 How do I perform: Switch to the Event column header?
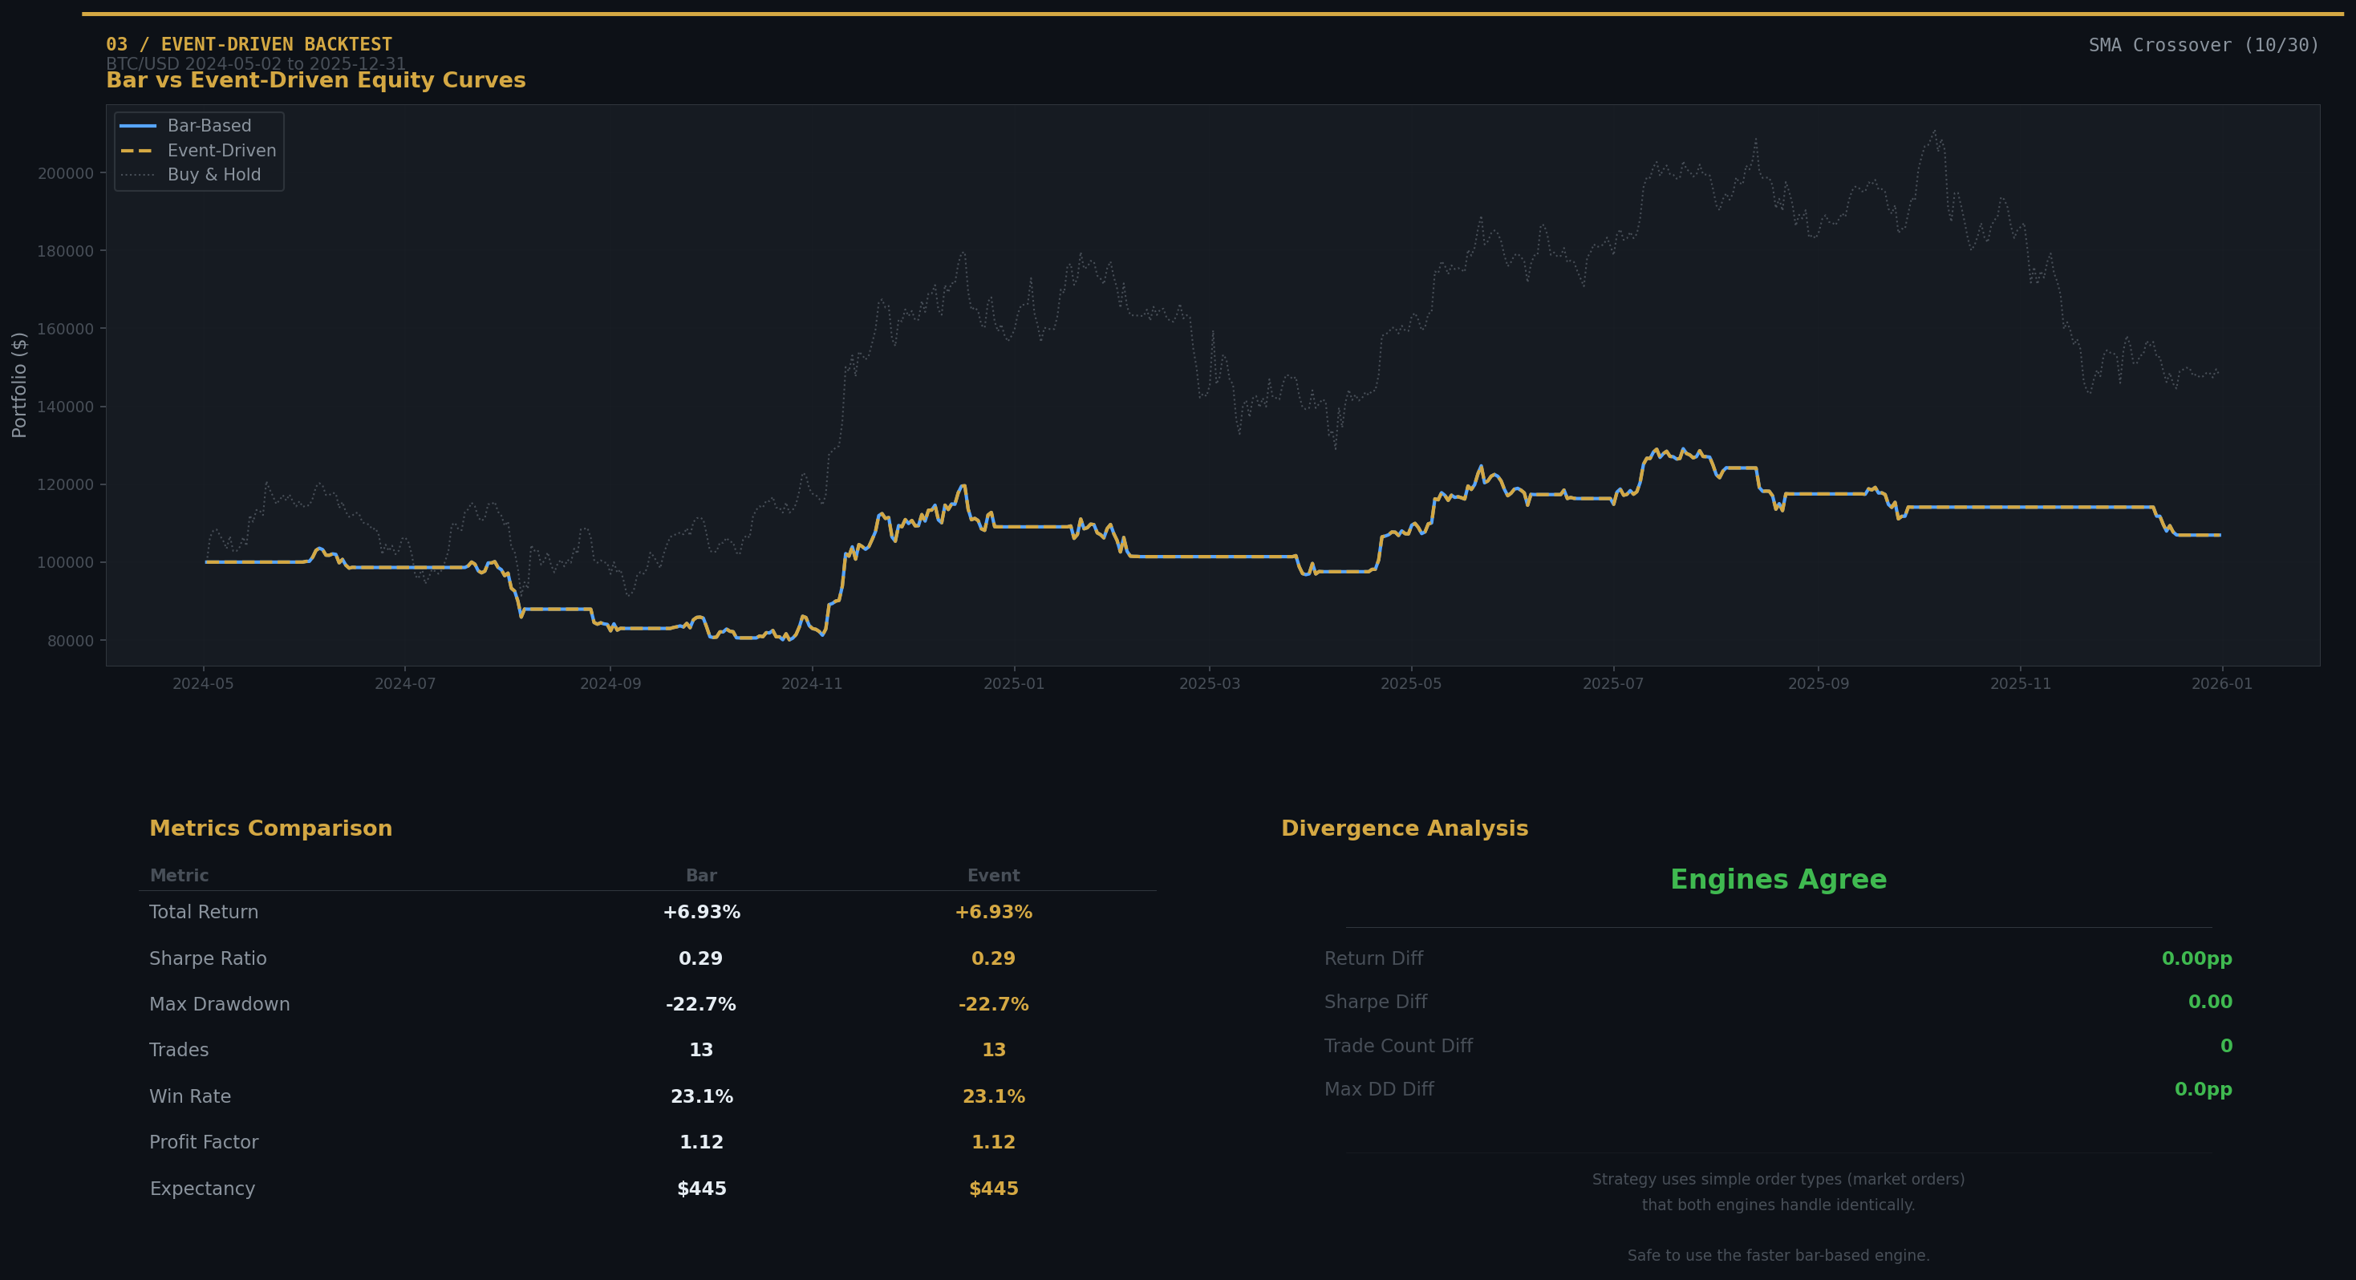992,875
